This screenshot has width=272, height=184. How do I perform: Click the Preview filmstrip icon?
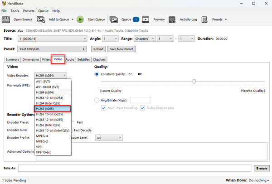click(146, 19)
